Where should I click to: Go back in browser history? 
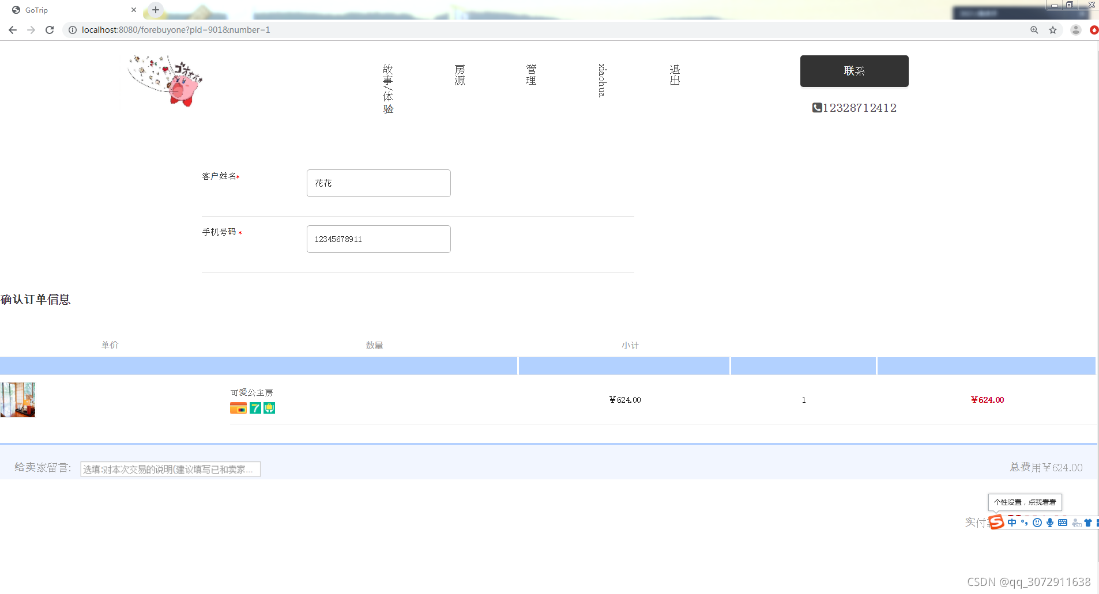pyautogui.click(x=13, y=30)
